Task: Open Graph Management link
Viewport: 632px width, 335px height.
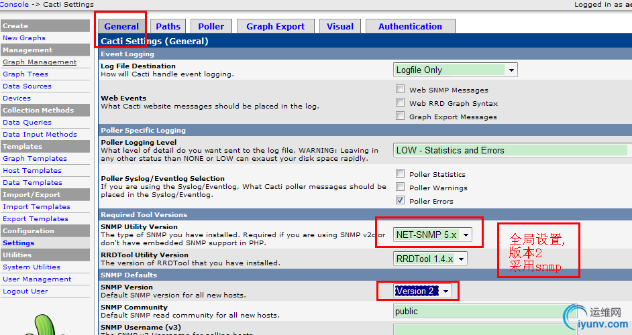Action: [x=40, y=62]
